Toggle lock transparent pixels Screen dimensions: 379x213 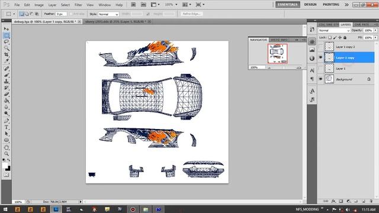tap(330, 37)
